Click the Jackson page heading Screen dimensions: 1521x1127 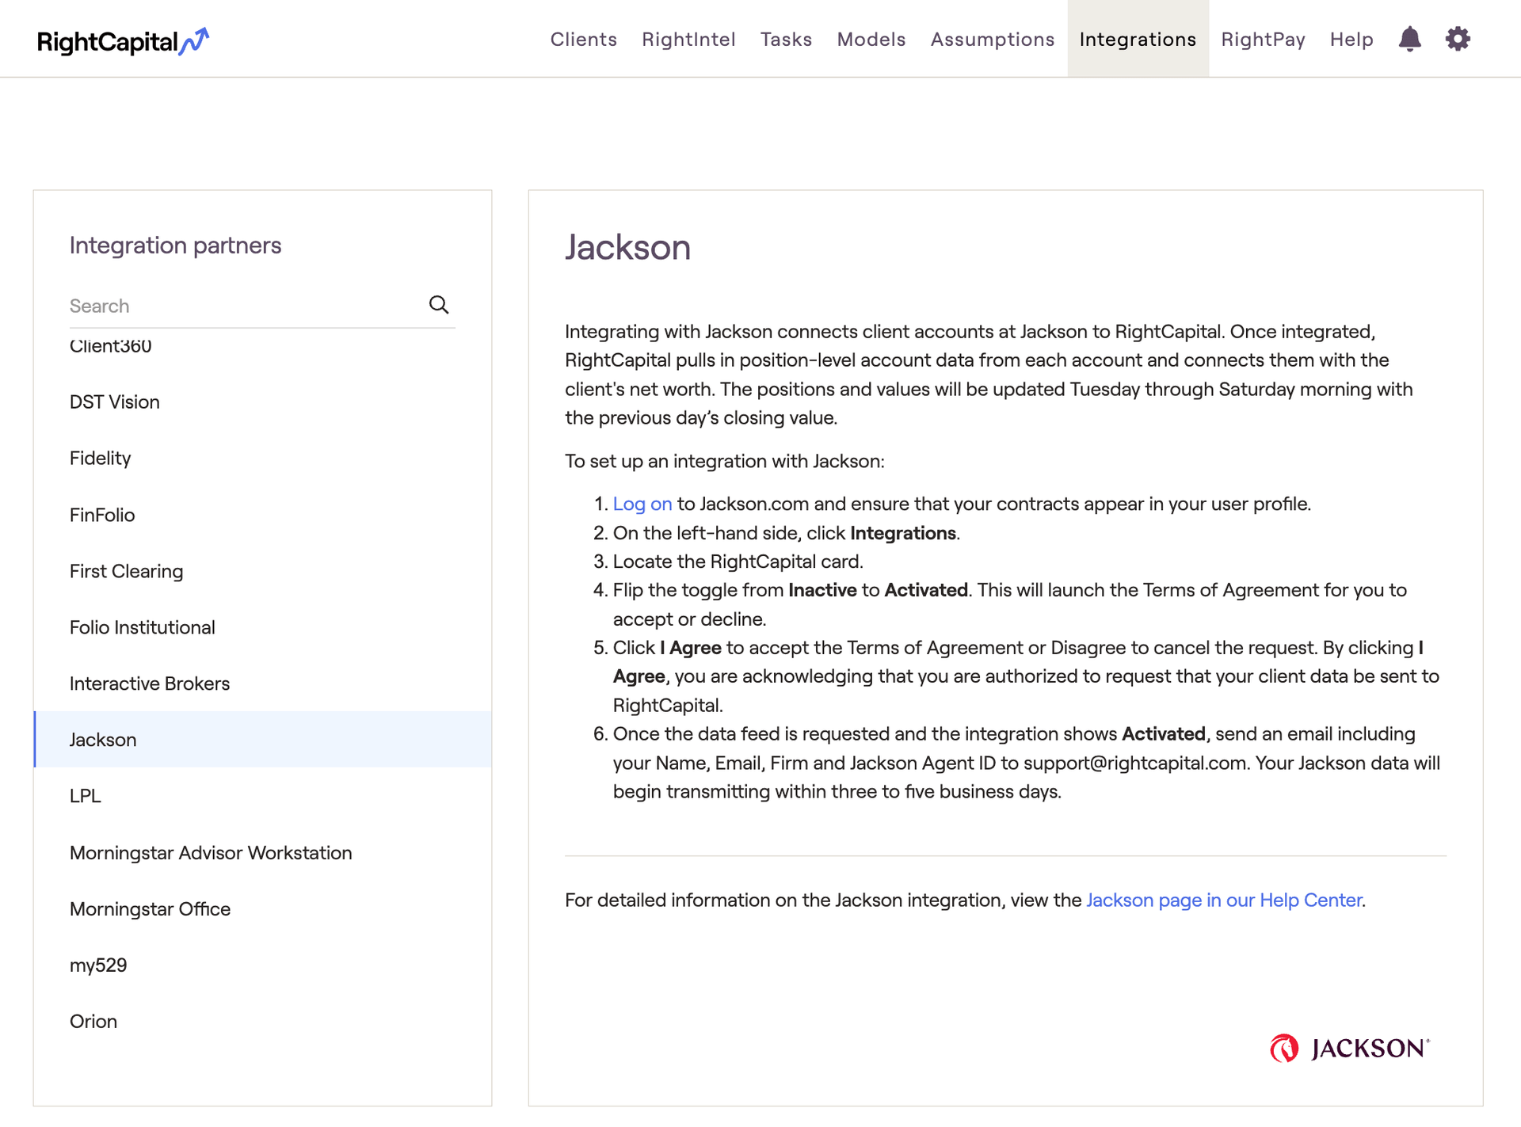[627, 247]
